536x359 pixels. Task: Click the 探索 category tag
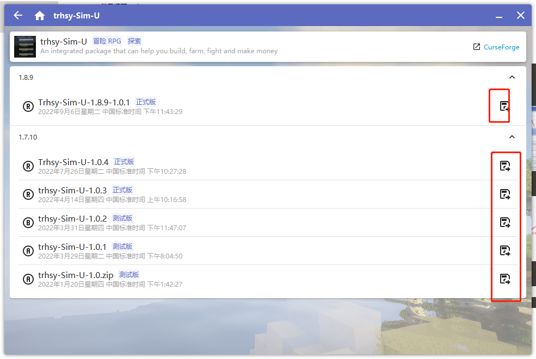point(134,41)
